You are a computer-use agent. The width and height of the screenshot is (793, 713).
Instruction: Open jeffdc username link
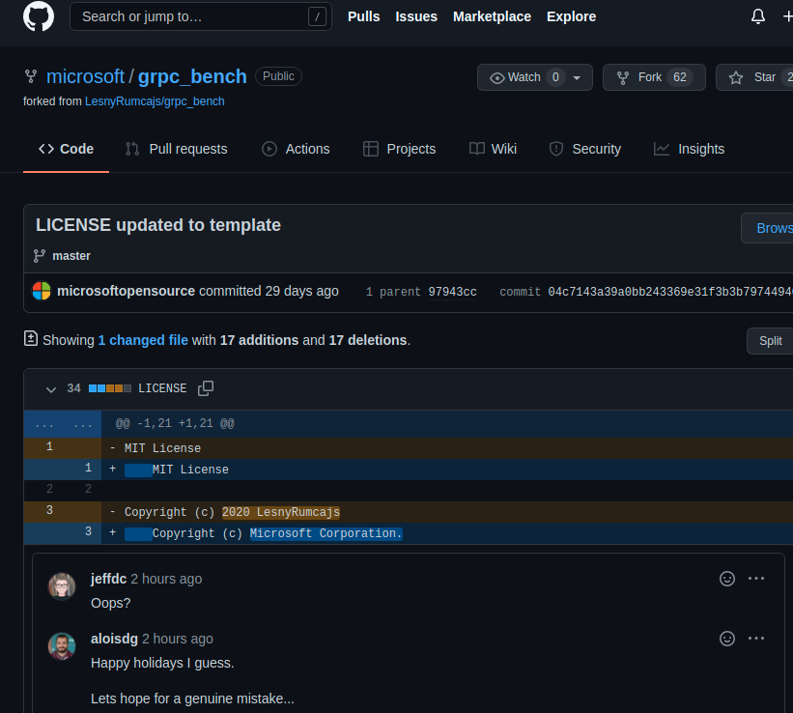tap(109, 579)
